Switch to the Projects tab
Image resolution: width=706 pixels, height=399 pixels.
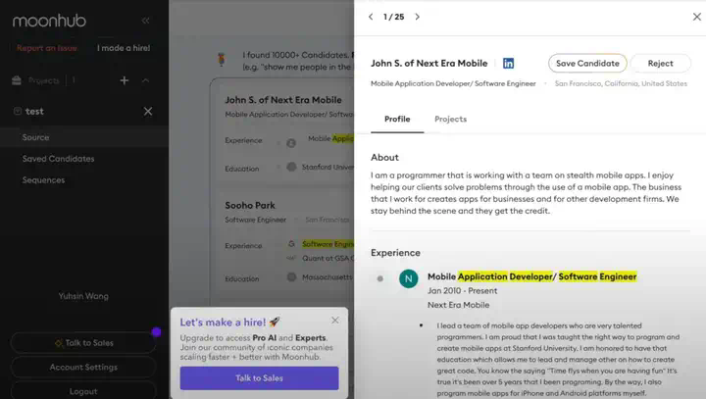[x=450, y=120]
